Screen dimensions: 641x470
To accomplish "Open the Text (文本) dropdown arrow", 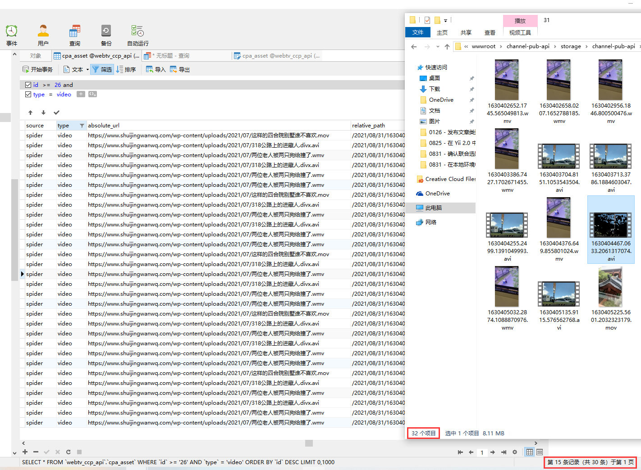I will (x=87, y=69).
